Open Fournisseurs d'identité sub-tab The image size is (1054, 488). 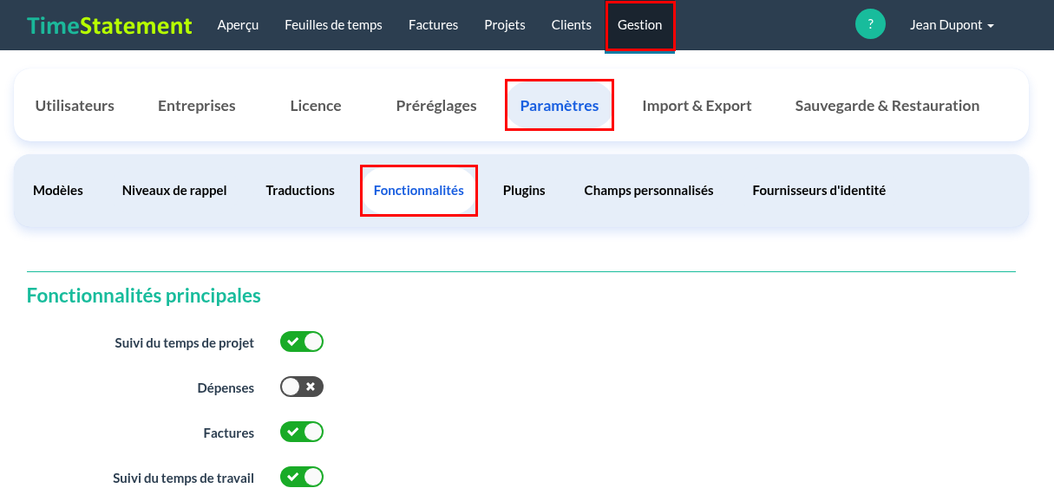pos(819,191)
